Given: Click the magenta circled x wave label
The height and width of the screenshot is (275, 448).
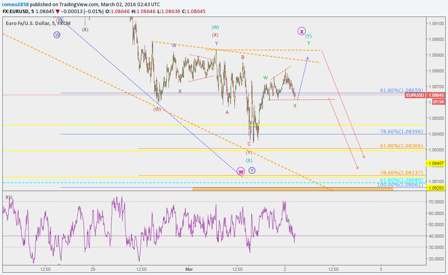Looking at the screenshot, I should tap(301, 31).
